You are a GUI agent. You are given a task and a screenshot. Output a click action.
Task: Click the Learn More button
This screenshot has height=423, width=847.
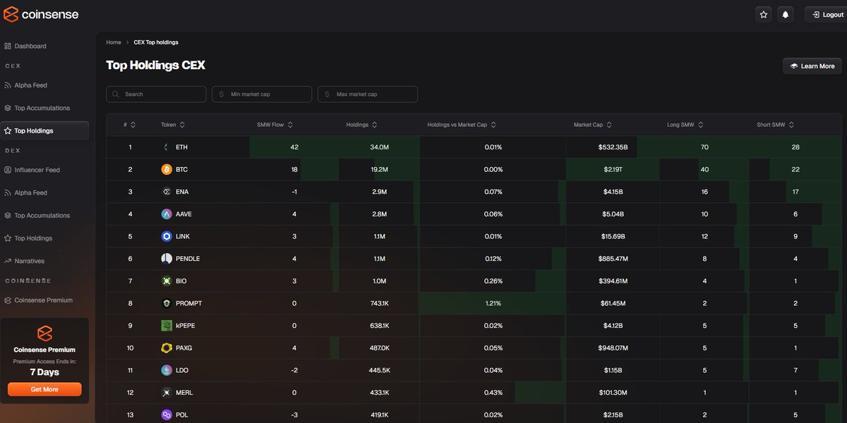point(812,66)
